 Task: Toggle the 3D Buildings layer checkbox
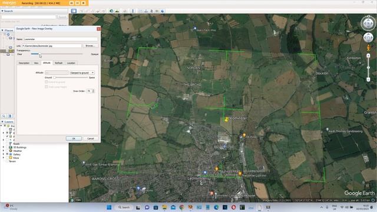7,147
